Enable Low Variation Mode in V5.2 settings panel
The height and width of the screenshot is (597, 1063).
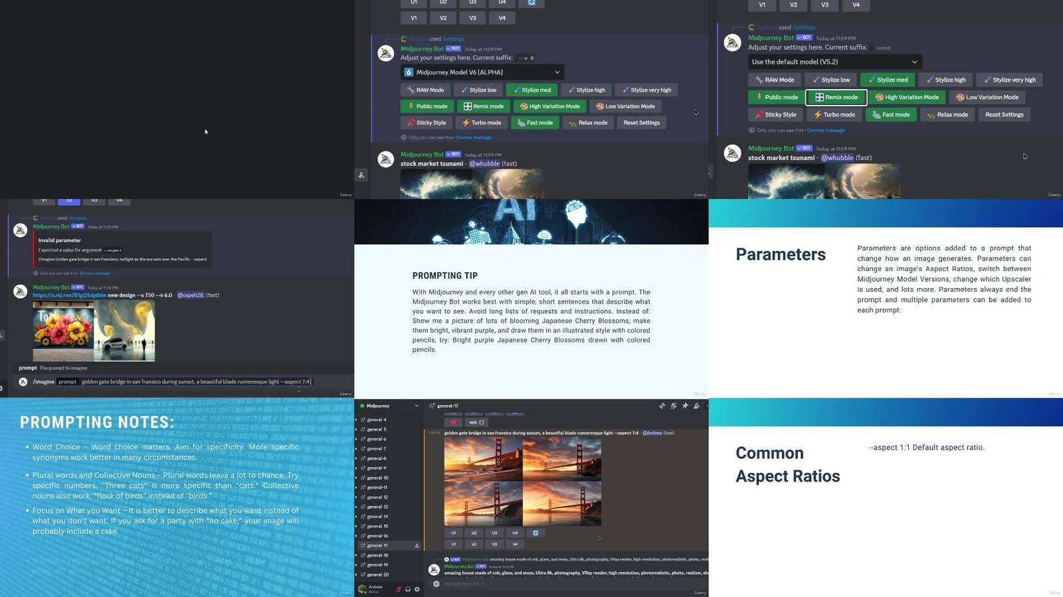[987, 97]
